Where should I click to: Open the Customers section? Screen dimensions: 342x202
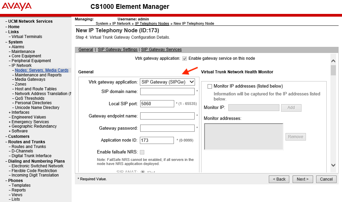pyautogui.click(x=19, y=136)
